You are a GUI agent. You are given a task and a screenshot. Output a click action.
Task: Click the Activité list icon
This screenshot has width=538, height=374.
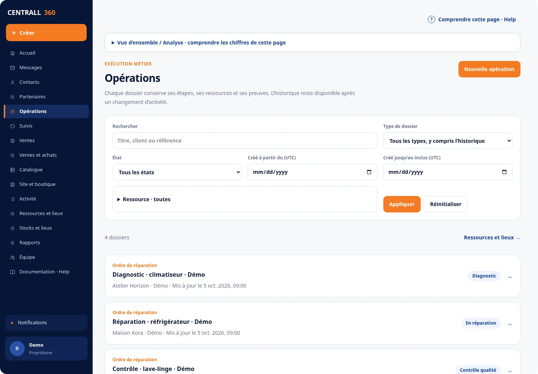pyautogui.click(x=12, y=199)
